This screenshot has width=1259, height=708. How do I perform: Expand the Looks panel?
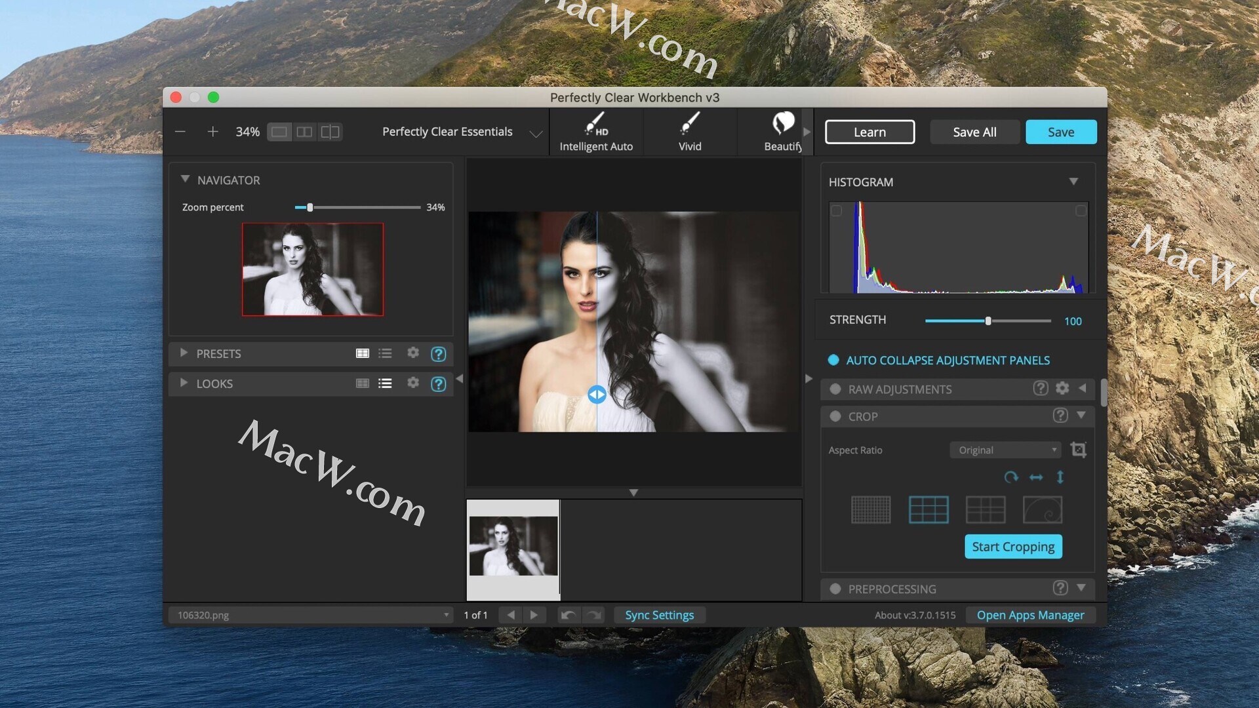[x=184, y=383]
